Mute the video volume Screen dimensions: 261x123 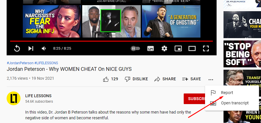pos(44,48)
